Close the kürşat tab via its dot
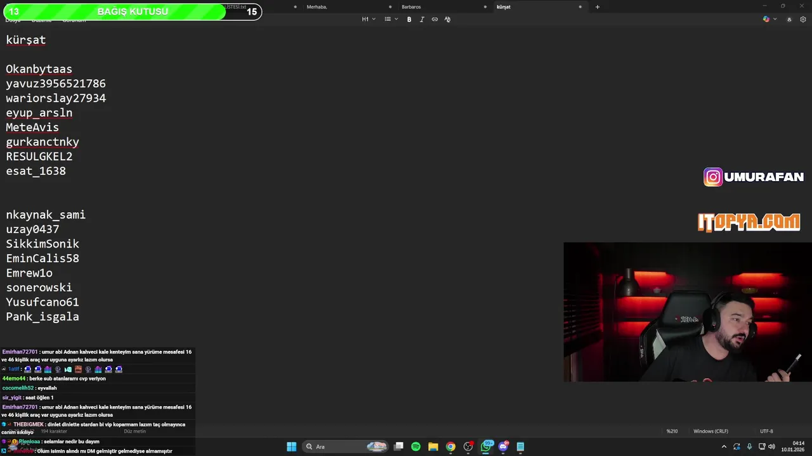The image size is (812, 456). [580, 7]
